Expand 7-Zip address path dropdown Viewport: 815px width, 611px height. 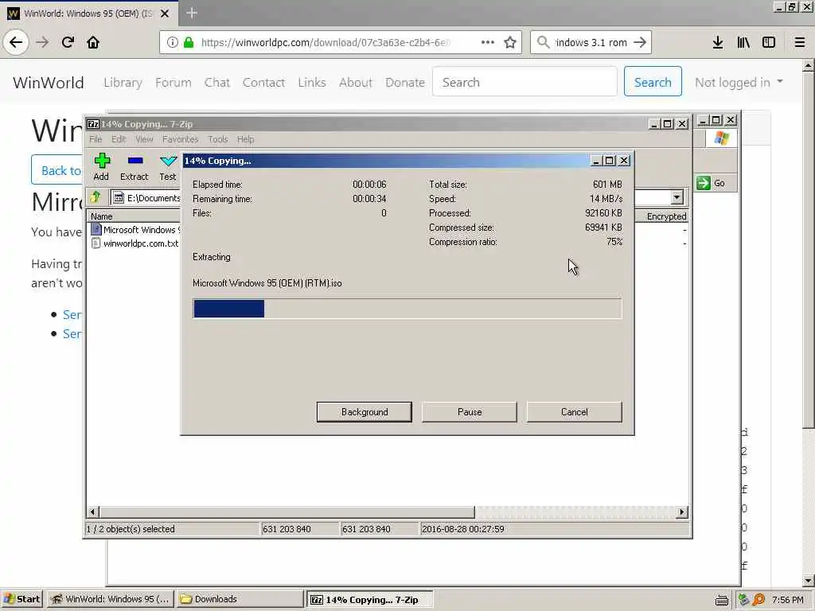(677, 197)
